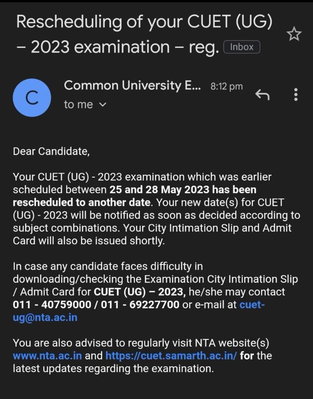
Task: Tap the 8:12 pm timestamp
Action: (227, 86)
